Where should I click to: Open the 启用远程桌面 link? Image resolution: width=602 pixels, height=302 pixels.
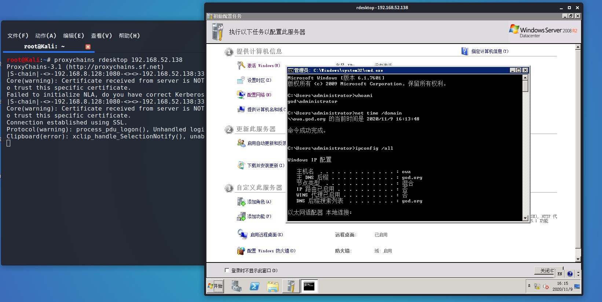267,235
